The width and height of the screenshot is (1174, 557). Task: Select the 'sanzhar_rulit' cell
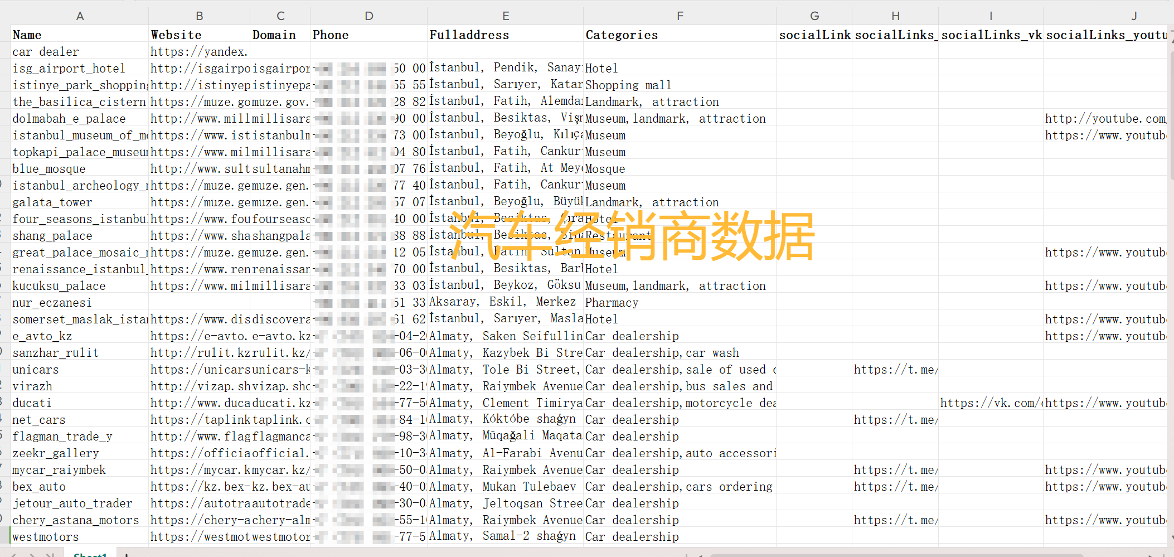pos(80,352)
